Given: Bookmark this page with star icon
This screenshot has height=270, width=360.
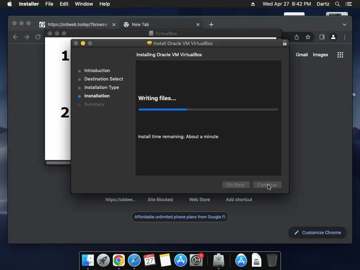Looking at the screenshot, I should [x=308, y=37].
